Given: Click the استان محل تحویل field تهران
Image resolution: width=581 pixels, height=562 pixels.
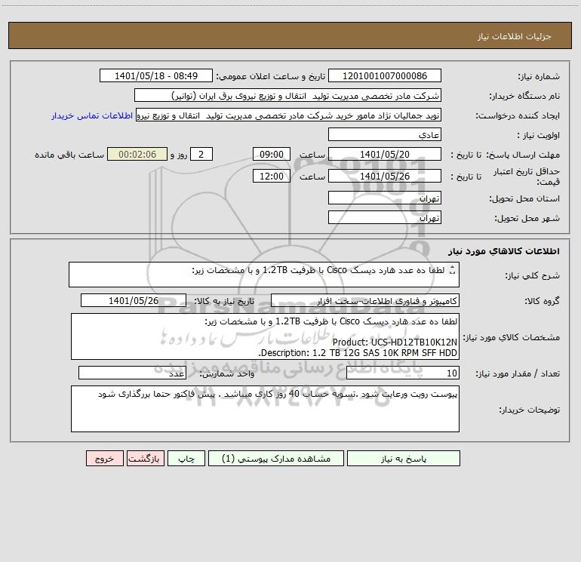Looking at the screenshot, I should pos(385,198).
